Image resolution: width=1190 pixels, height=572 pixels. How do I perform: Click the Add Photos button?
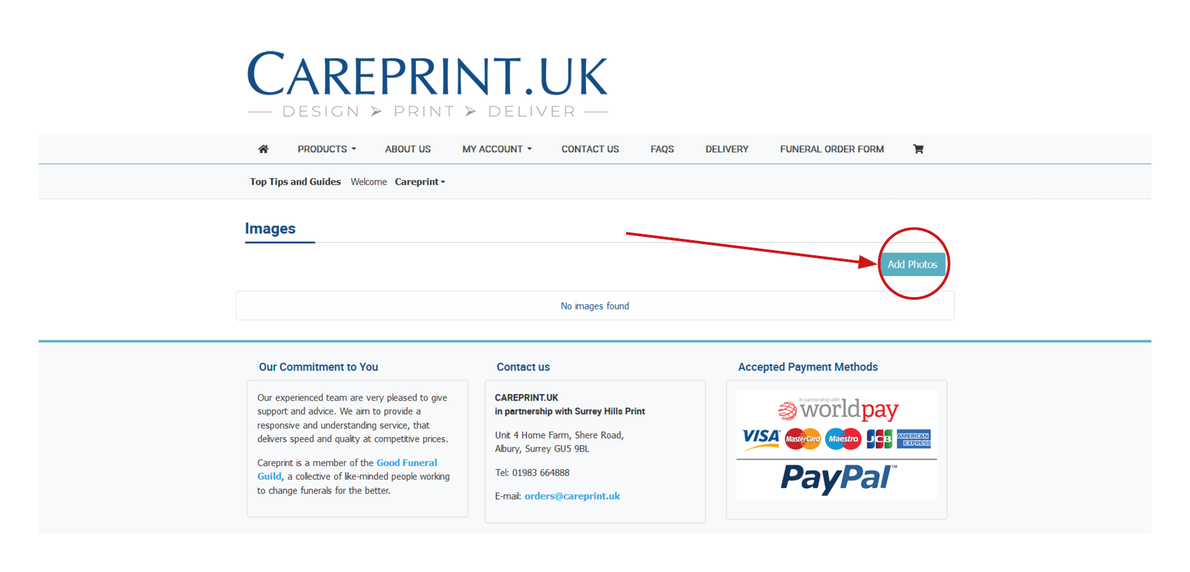click(913, 264)
